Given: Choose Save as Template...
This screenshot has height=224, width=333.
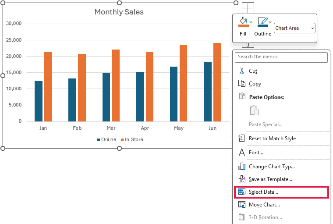Looking at the screenshot, I should pyautogui.click(x=281, y=179).
